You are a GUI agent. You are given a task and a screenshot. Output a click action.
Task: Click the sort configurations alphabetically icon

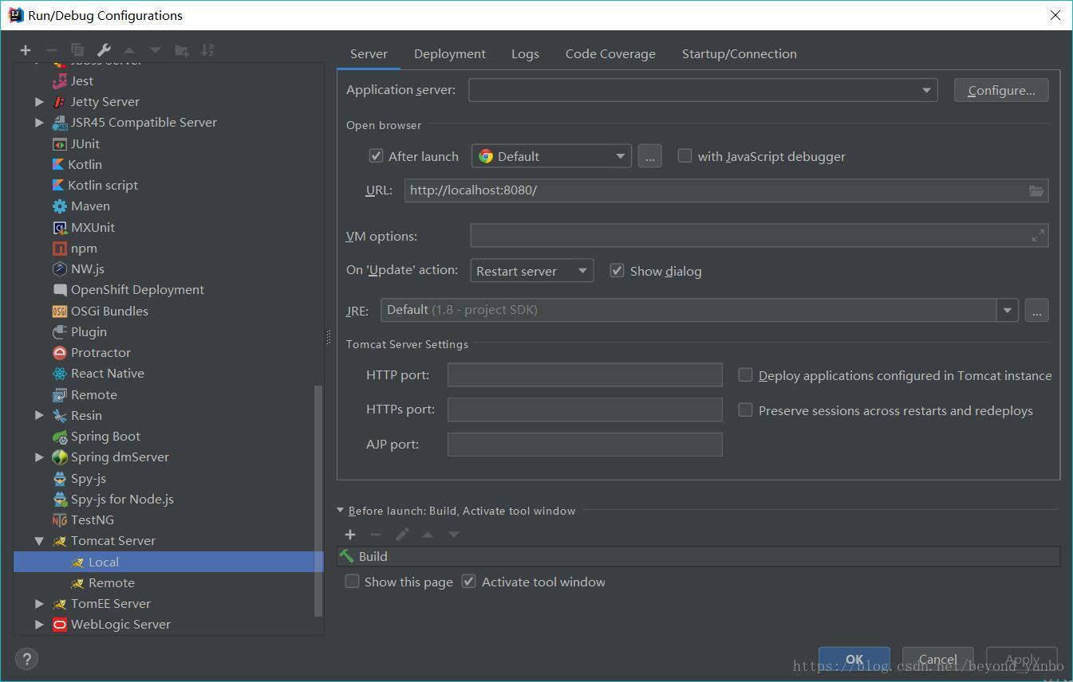coord(207,50)
